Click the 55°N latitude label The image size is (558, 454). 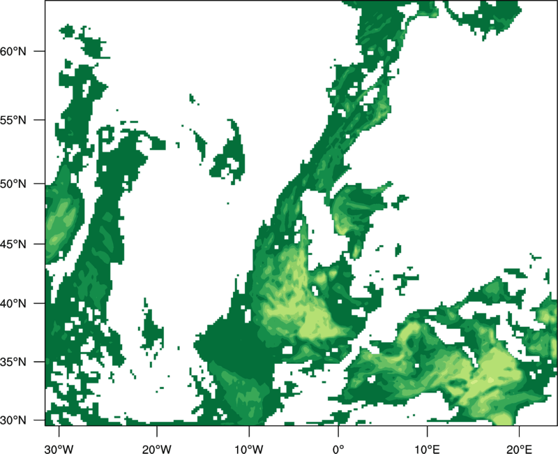13,120
